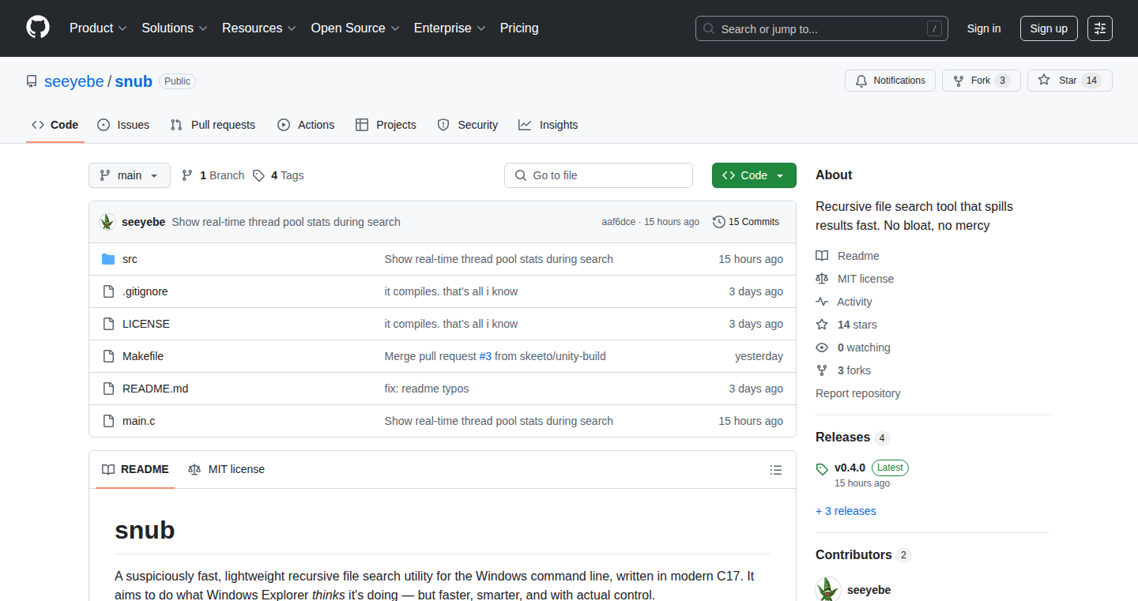Open the Actions tab
This screenshot has width=1138, height=601.
tap(306, 125)
